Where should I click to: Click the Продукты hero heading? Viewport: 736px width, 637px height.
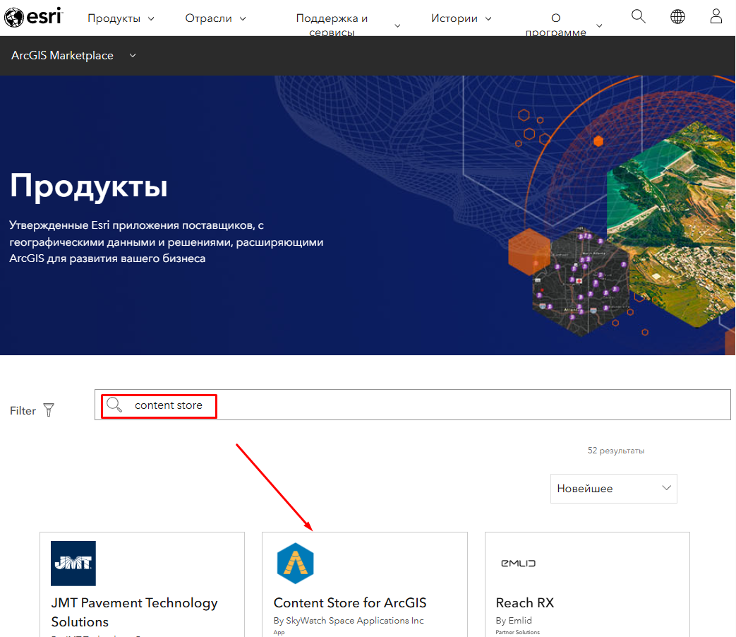(x=88, y=186)
